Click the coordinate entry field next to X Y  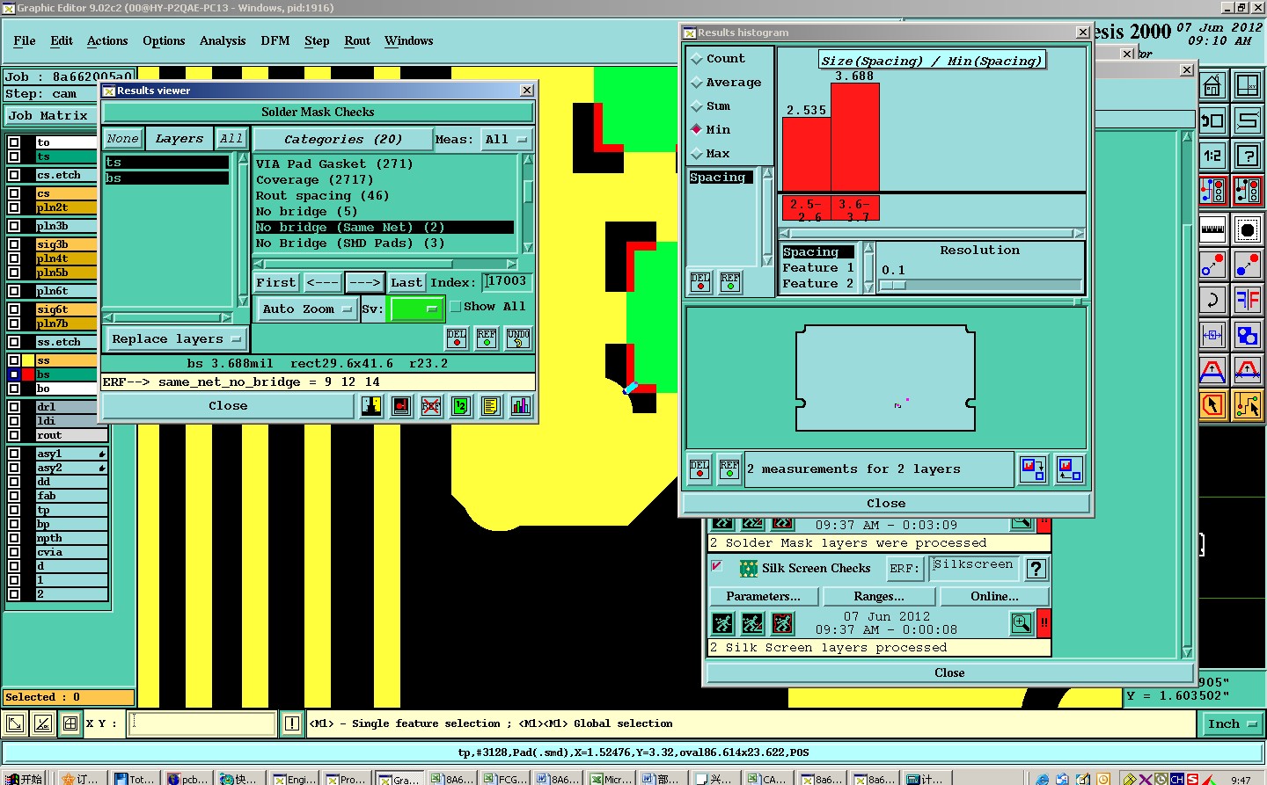(x=203, y=723)
